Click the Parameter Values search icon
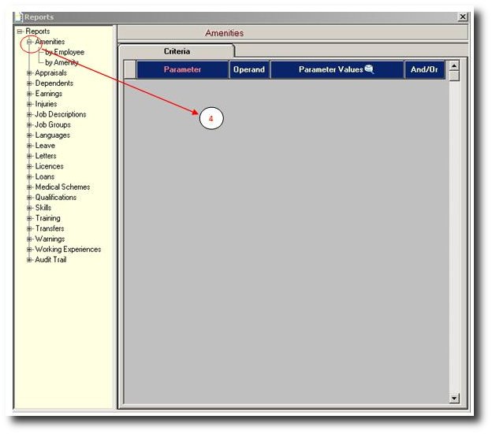Screen dimensions: 492x434 coord(369,70)
